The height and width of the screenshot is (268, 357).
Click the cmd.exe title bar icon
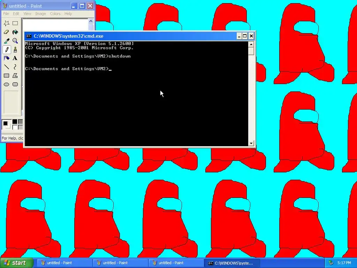29,36
